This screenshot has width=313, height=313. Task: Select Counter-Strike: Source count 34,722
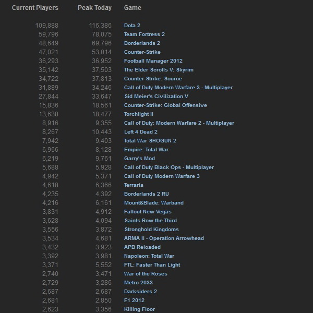(49, 79)
